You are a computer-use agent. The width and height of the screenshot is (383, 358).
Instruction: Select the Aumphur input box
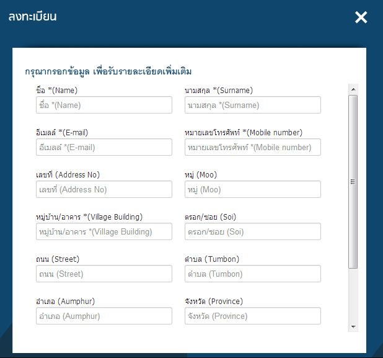(104, 316)
